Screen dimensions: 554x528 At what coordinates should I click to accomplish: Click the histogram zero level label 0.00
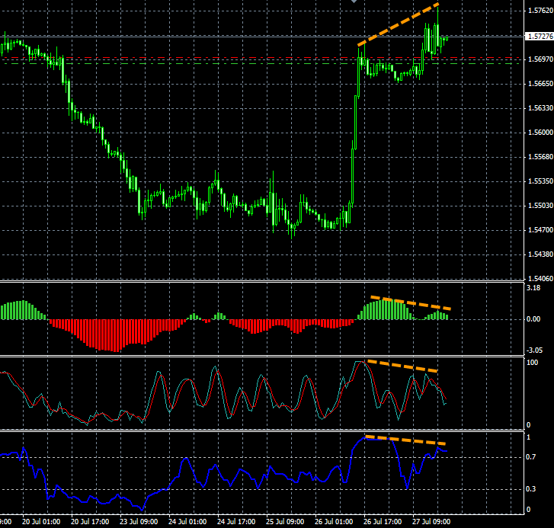tap(533, 319)
